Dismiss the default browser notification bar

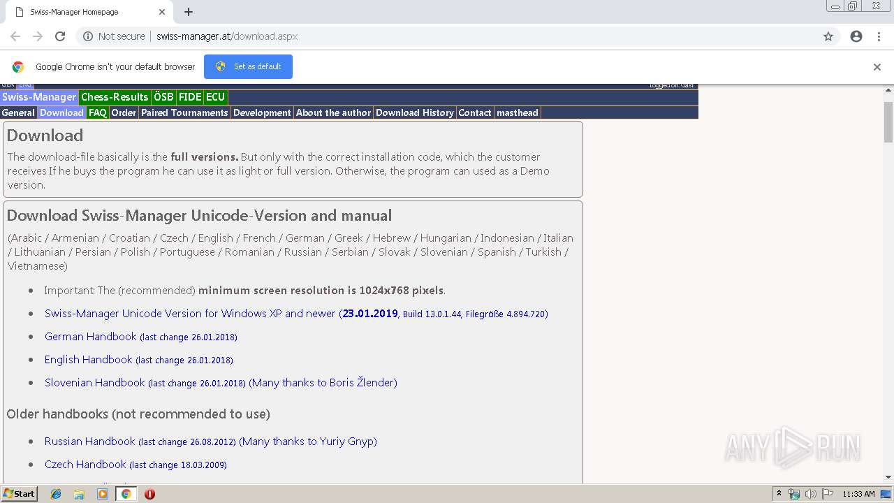[x=877, y=67]
